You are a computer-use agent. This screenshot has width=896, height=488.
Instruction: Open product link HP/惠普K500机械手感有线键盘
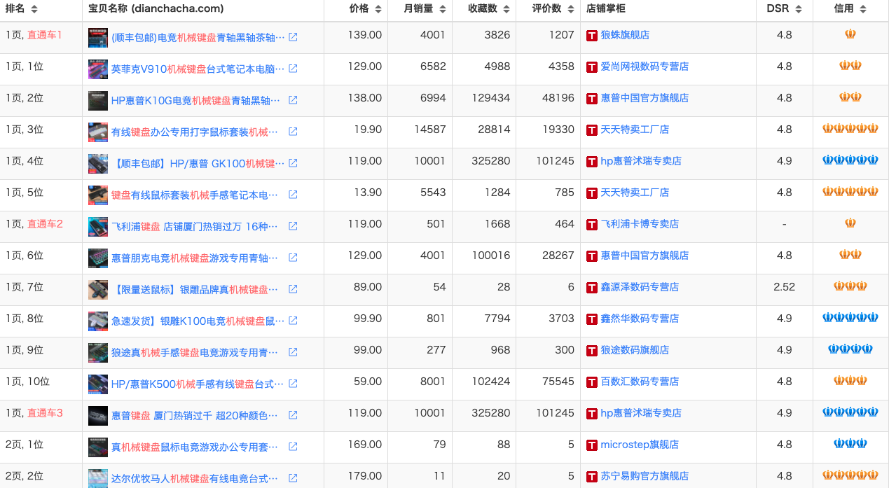[198, 384]
